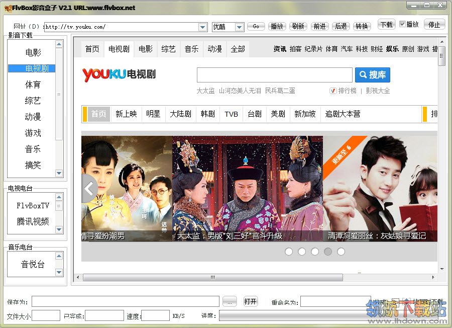Open the 韩剧 category tab
452x328 pixels.
pos(208,114)
